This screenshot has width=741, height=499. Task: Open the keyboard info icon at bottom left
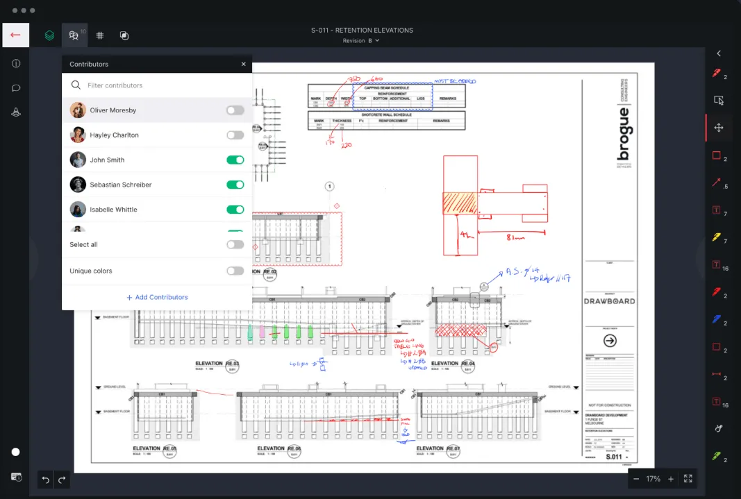[16, 477]
